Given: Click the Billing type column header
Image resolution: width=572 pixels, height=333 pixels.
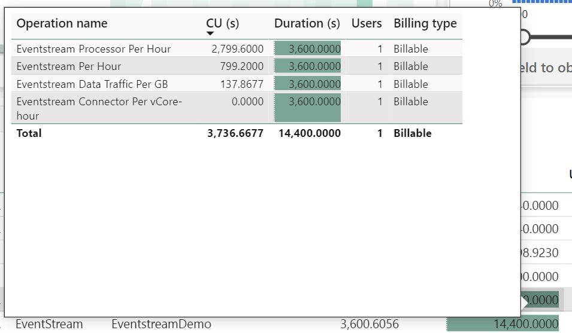Looking at the screenshot, I should point(425,24).
